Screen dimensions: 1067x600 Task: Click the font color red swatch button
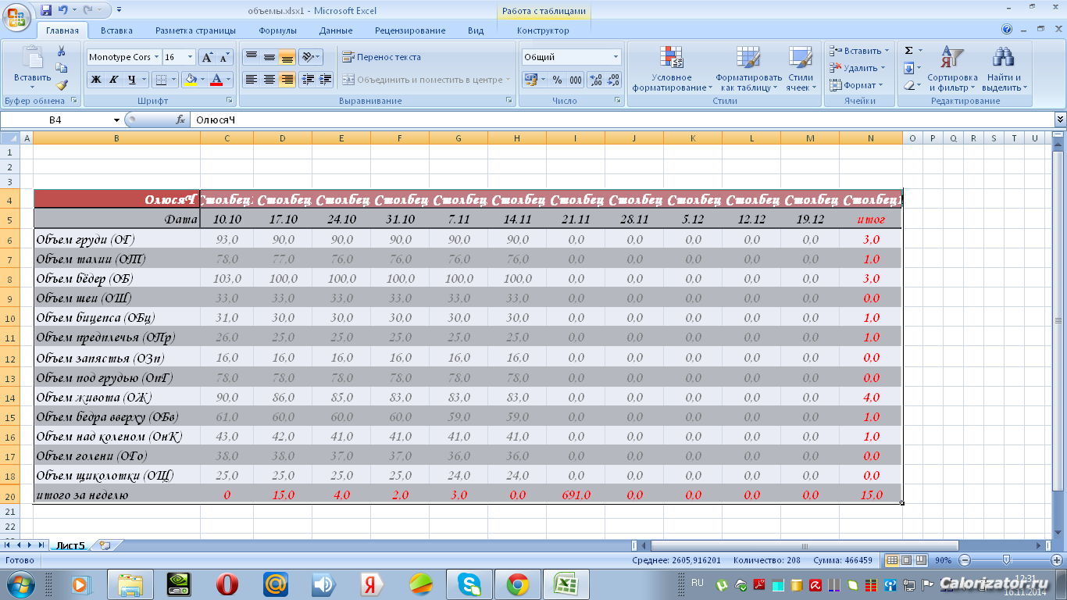218,80
